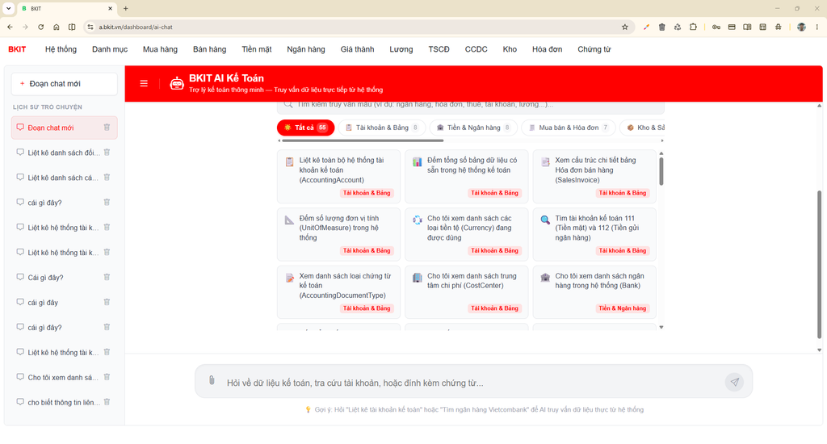The image size is (827, 444).
Task: Open the browser extensions puzzle icon
Action: pos(693,27)
